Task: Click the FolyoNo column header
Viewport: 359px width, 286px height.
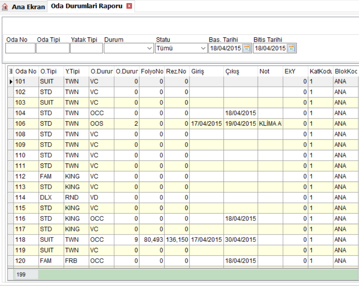Action: tap(152, 71)
